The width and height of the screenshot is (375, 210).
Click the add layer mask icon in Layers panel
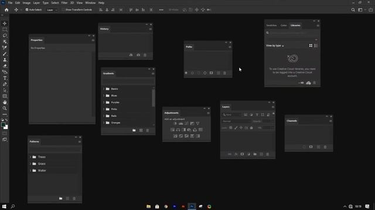pos(242,154)
